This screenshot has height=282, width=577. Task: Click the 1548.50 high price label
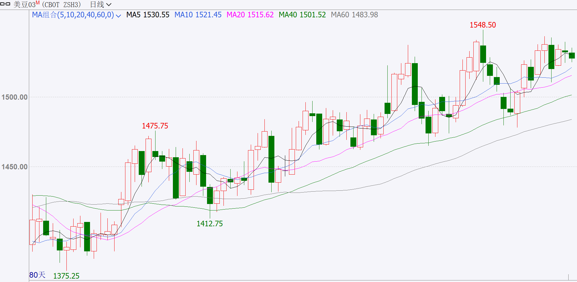pos(483,25)
